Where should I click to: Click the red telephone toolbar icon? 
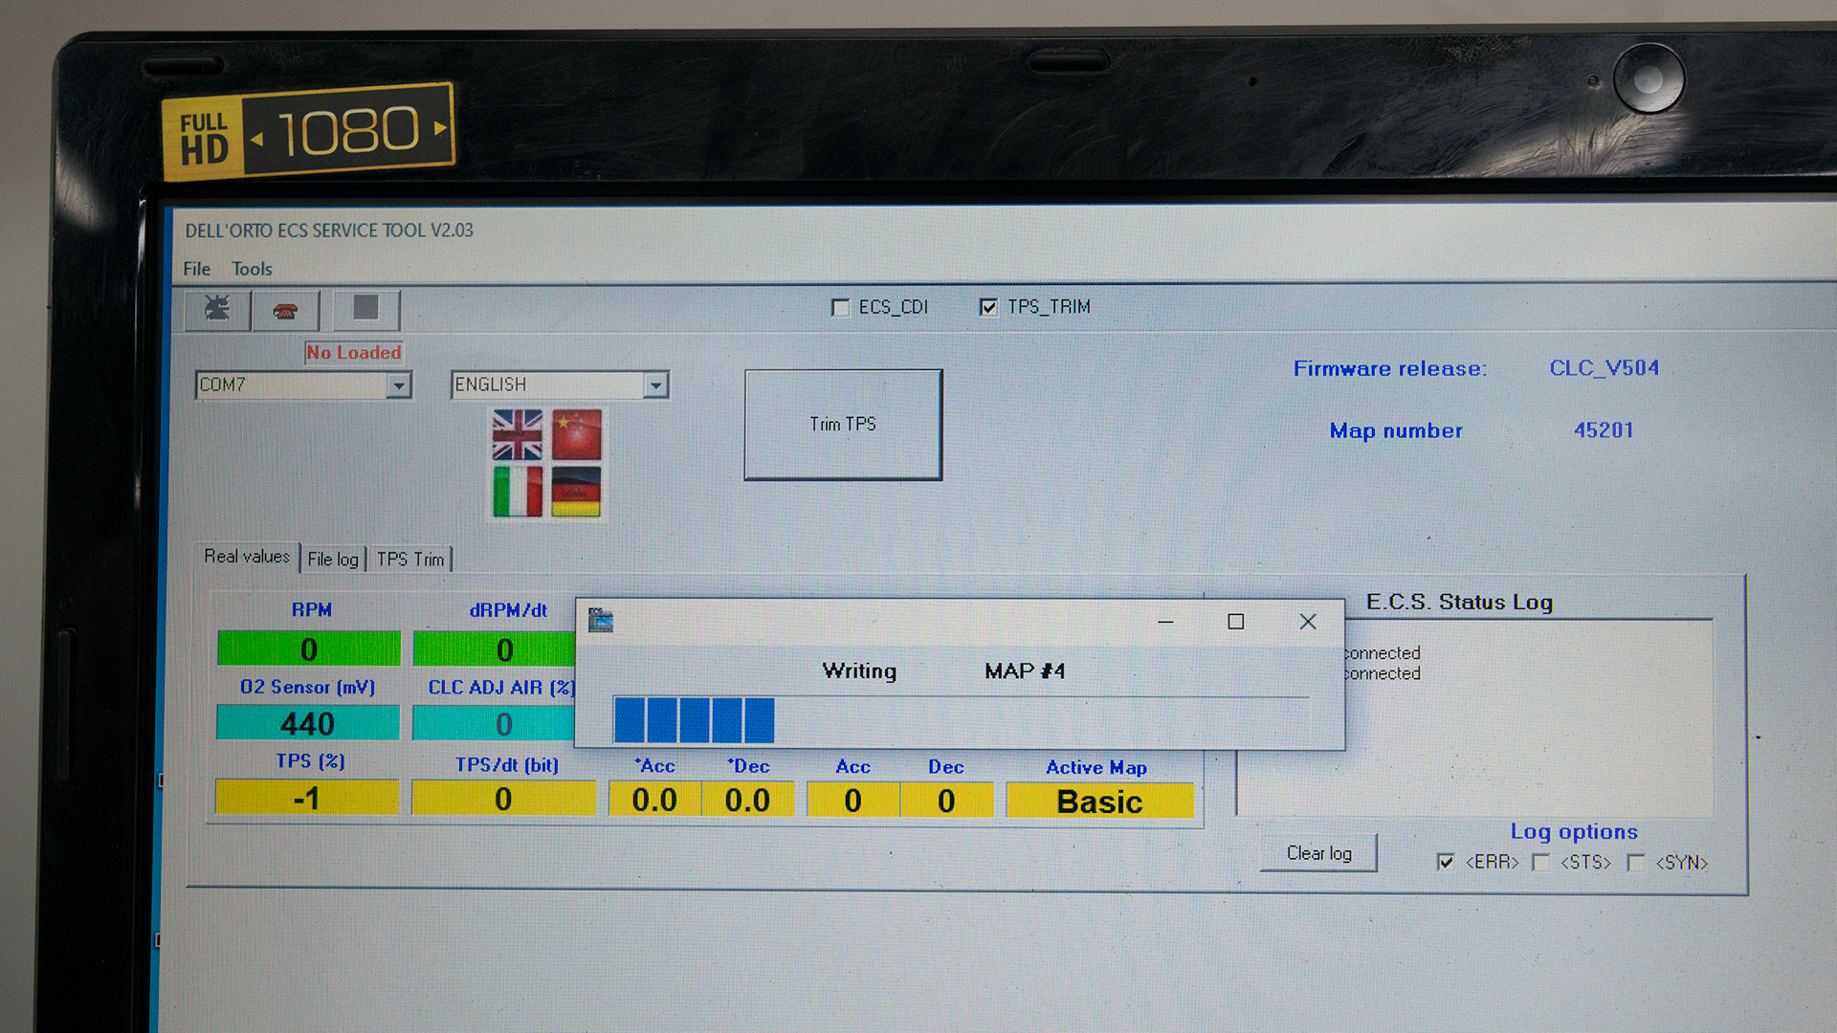tap(285, 311)
